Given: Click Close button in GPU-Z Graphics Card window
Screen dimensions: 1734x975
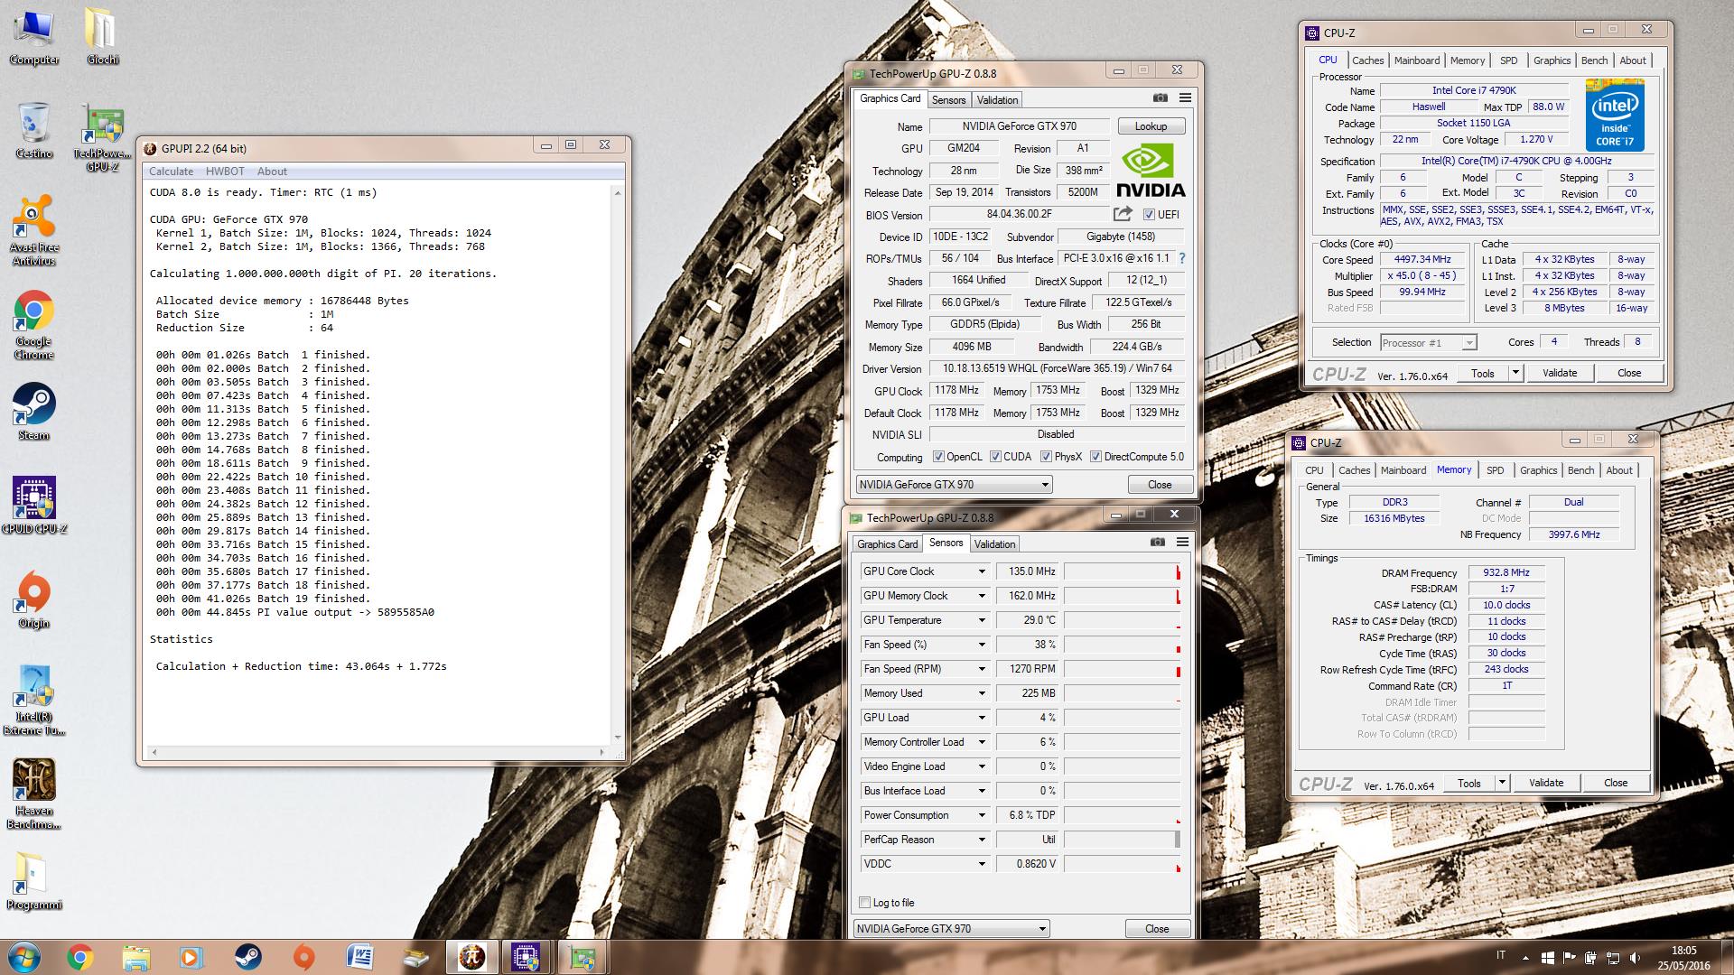Looking at the screenshot, I should [1160, 485].
